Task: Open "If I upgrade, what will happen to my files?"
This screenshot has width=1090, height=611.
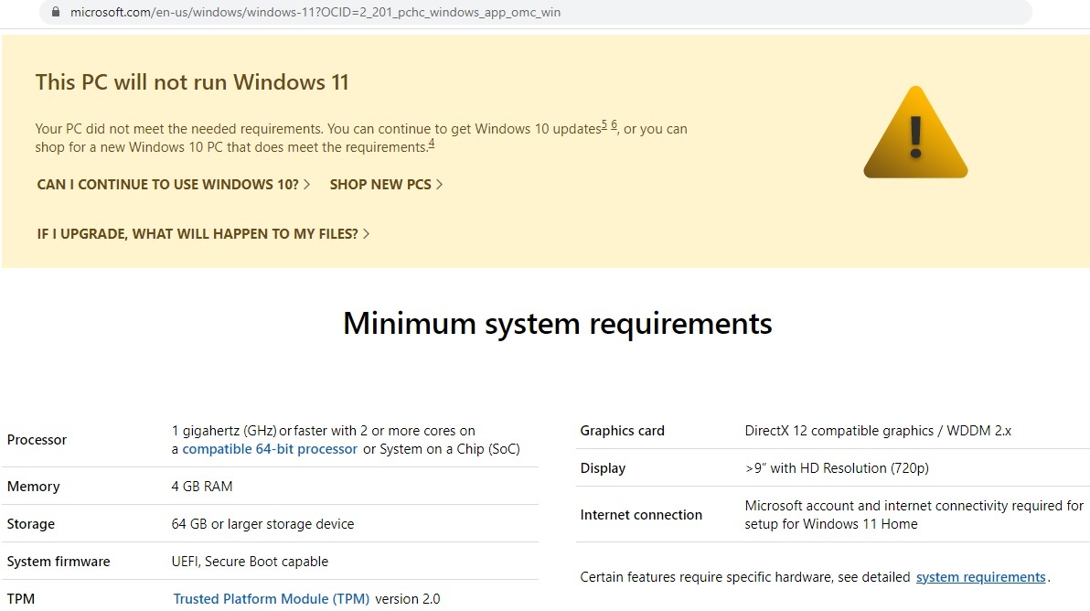Action: 198,234
